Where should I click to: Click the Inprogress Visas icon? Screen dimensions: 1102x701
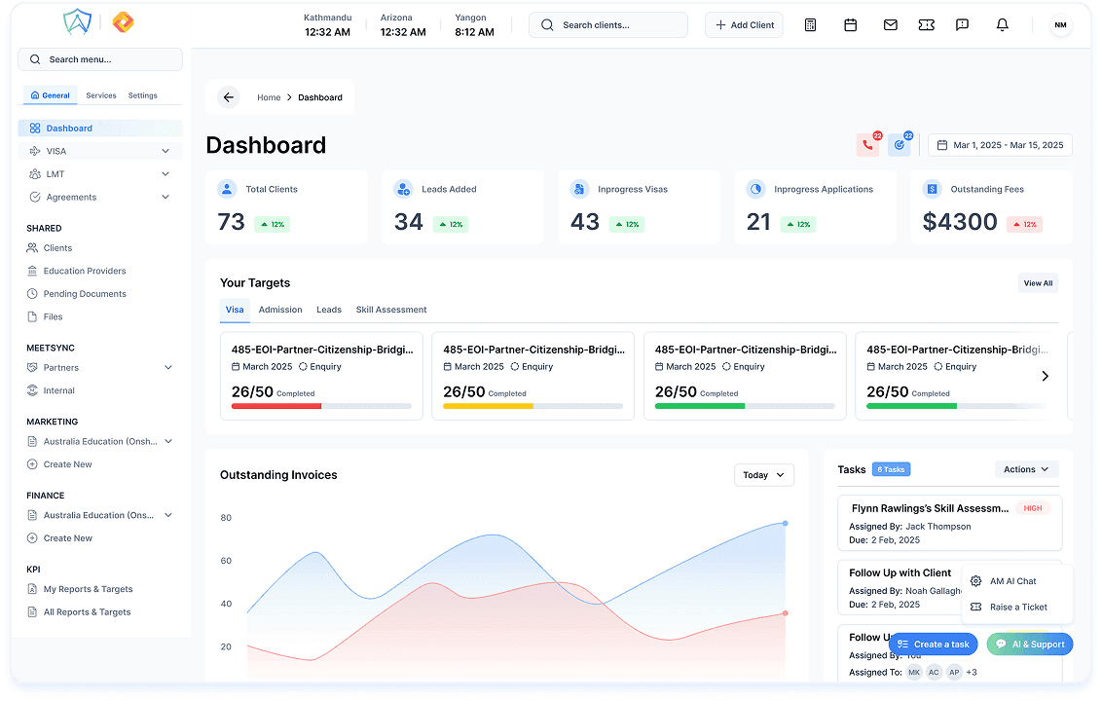pyautogui.click(x=579, y=189)
